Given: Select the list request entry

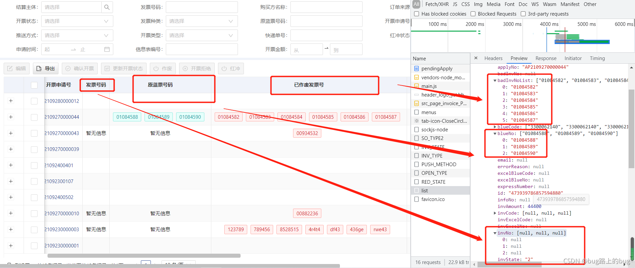Looking at the screenshot, I should (x=441, y=191).
